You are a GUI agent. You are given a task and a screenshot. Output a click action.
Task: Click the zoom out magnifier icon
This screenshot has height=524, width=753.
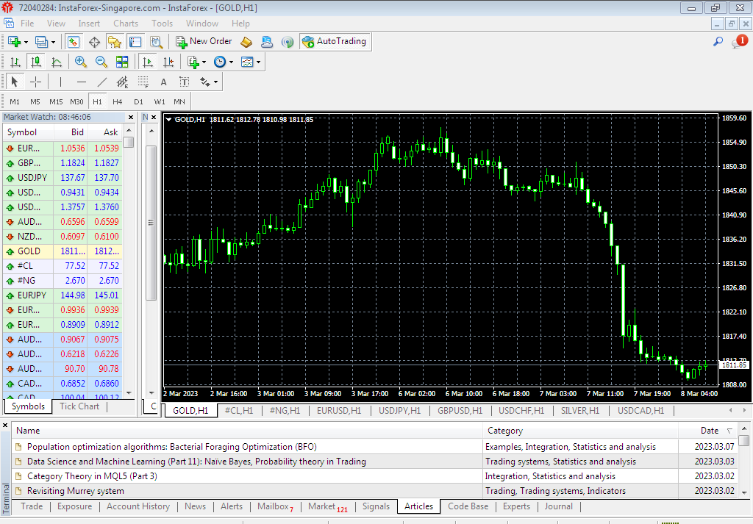point(101,62)
